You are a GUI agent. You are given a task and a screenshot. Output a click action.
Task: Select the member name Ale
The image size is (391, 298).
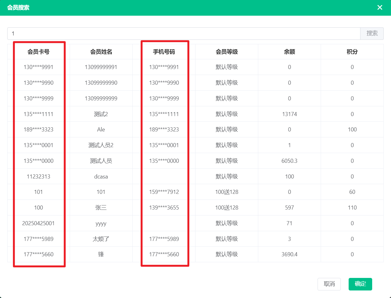[x=101, y=130]
